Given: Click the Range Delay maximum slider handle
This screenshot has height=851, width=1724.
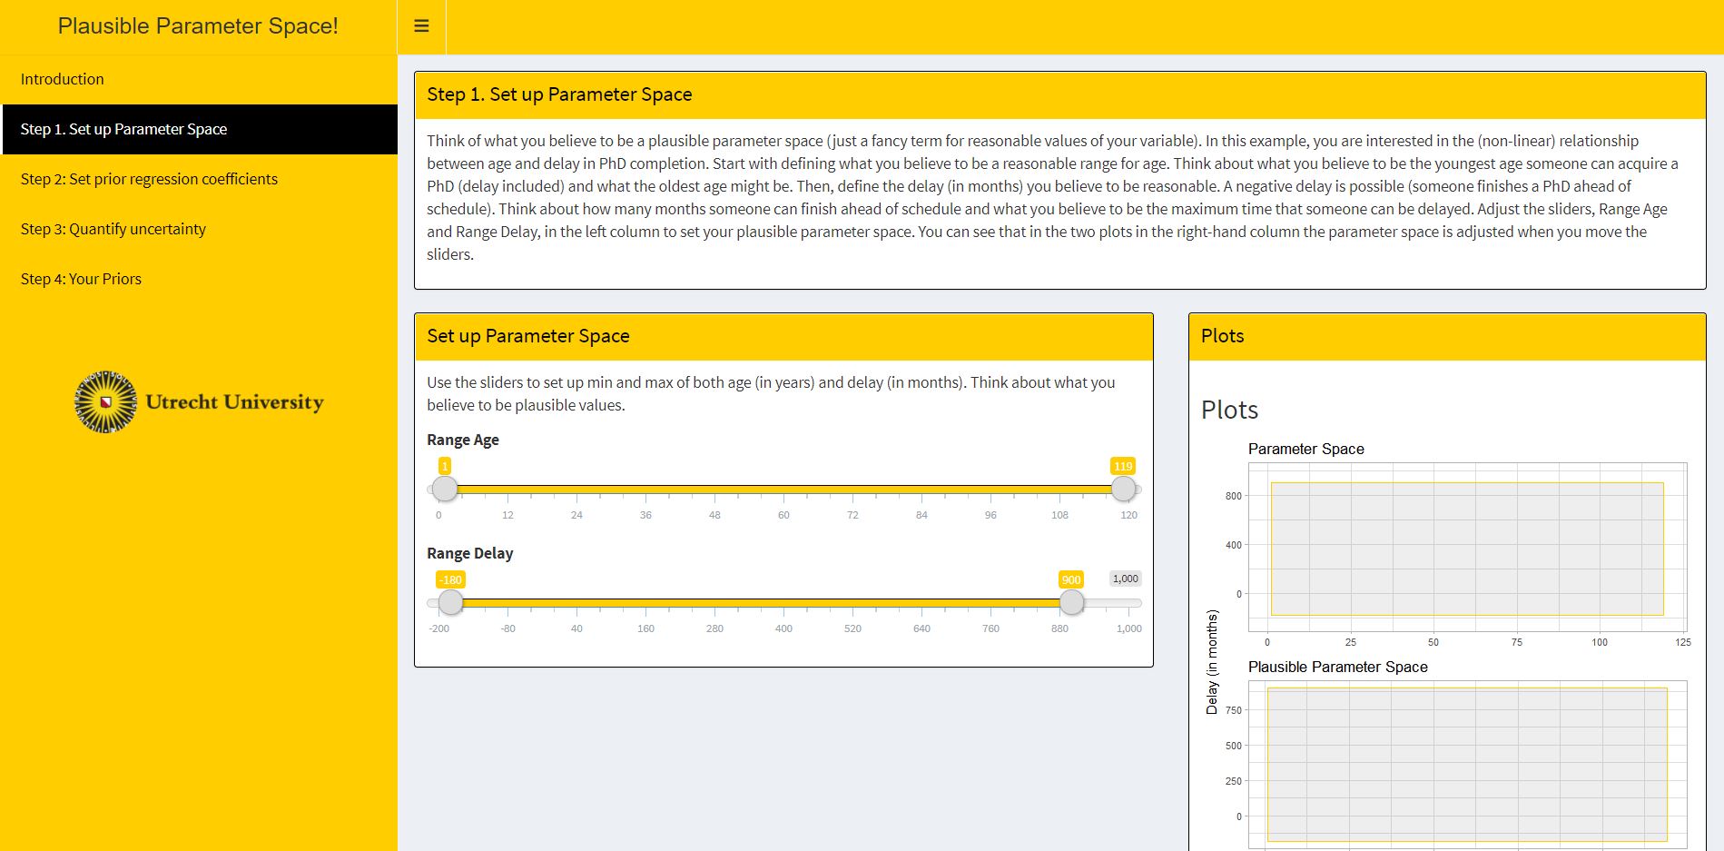Looking at the screenshot, I should (x=1071, y=602).
